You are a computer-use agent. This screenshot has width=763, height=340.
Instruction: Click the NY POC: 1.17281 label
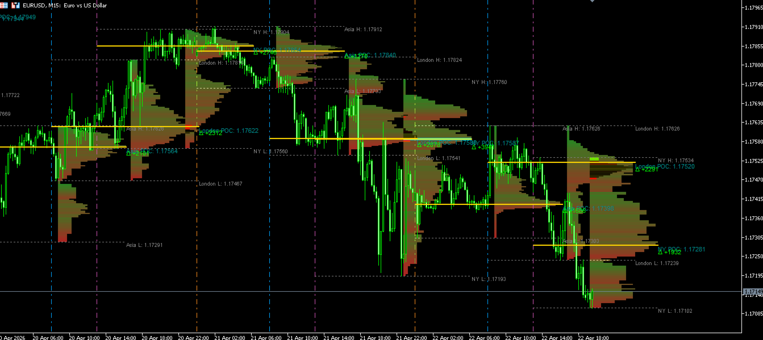(682, 249)
